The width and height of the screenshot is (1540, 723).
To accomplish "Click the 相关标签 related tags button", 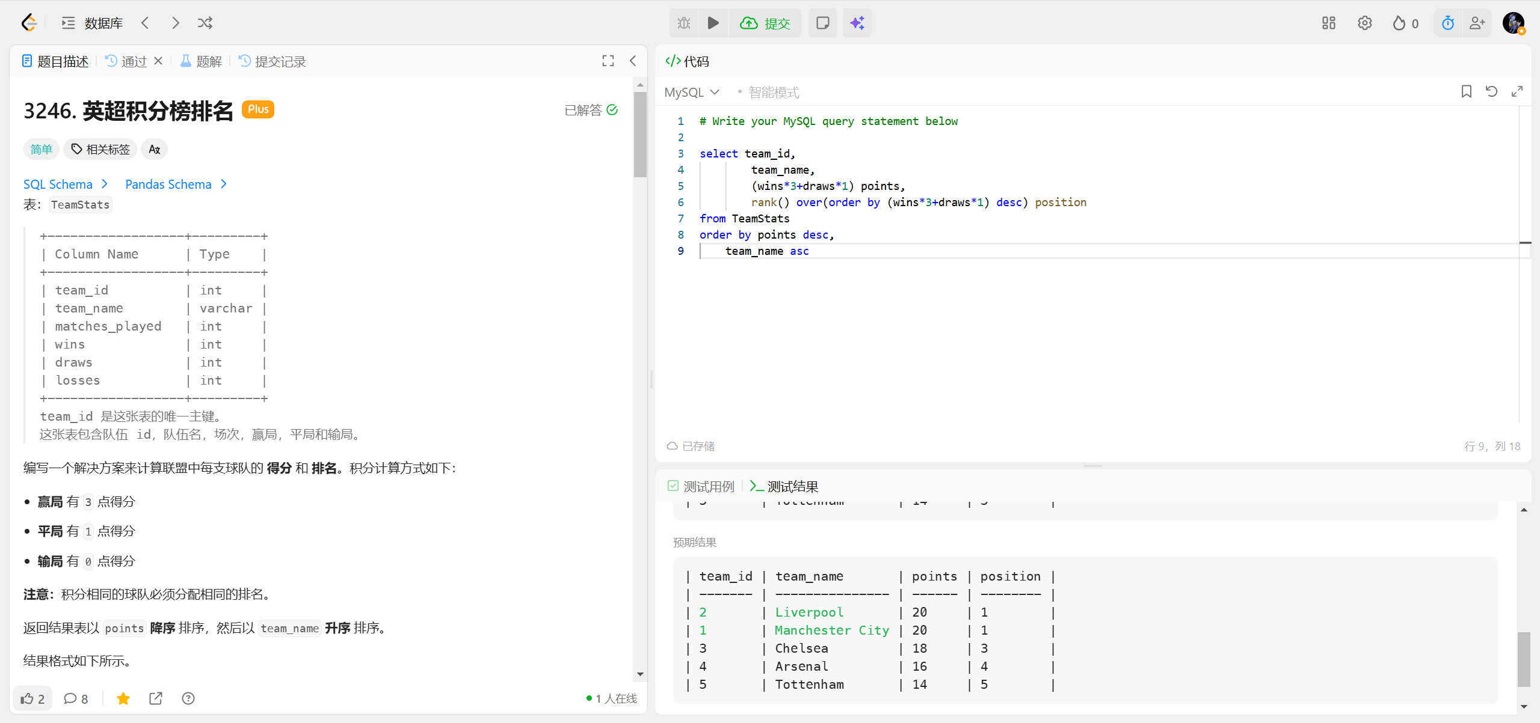I will pos(100,149).
